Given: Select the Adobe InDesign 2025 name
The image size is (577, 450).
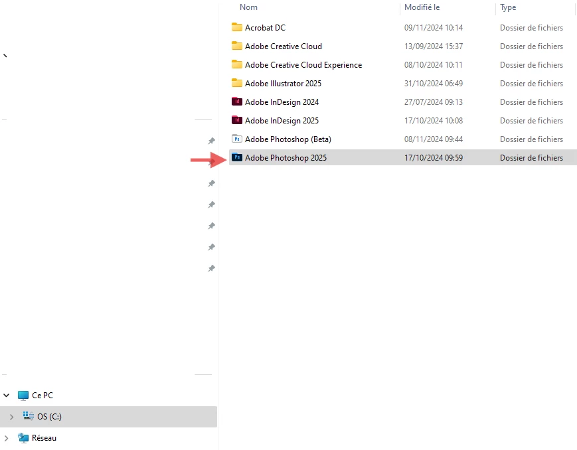Looking at the screenshot, I should [282, 120].
